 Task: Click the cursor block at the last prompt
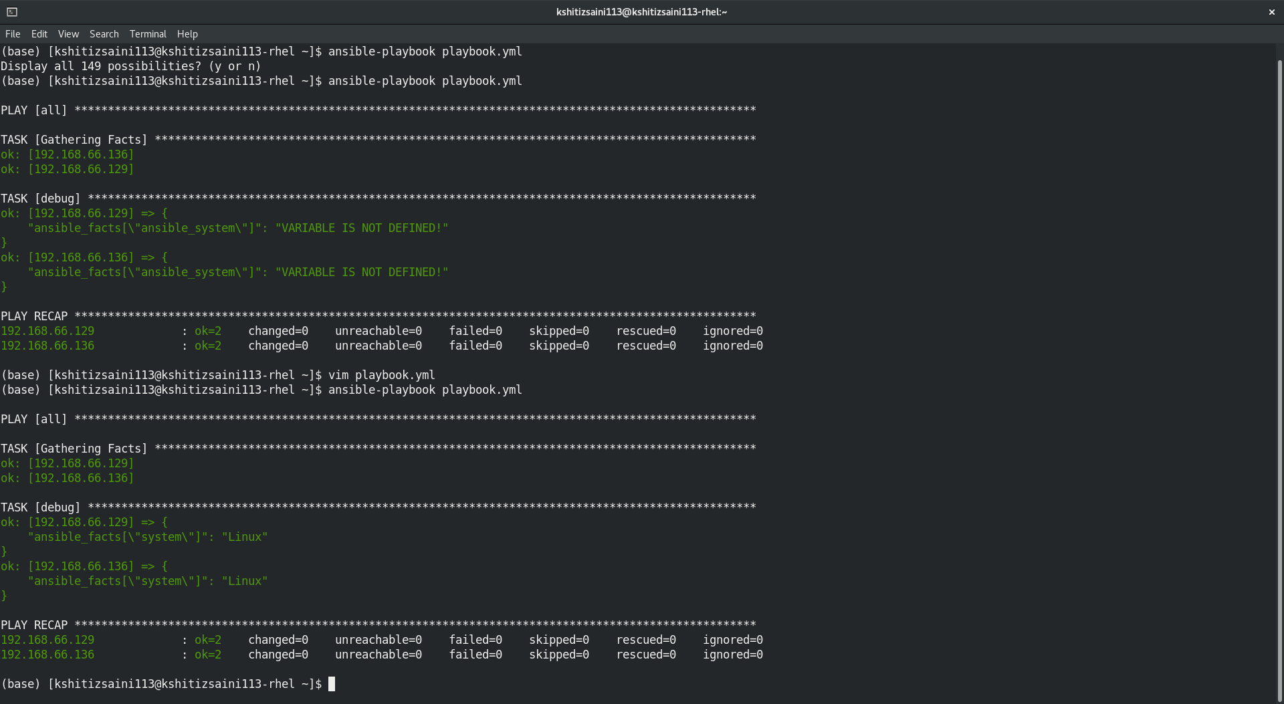point(332,684)
